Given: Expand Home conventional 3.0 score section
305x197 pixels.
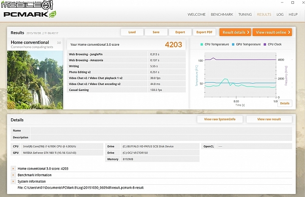Looking at the screenshot, I should [13, 169].
